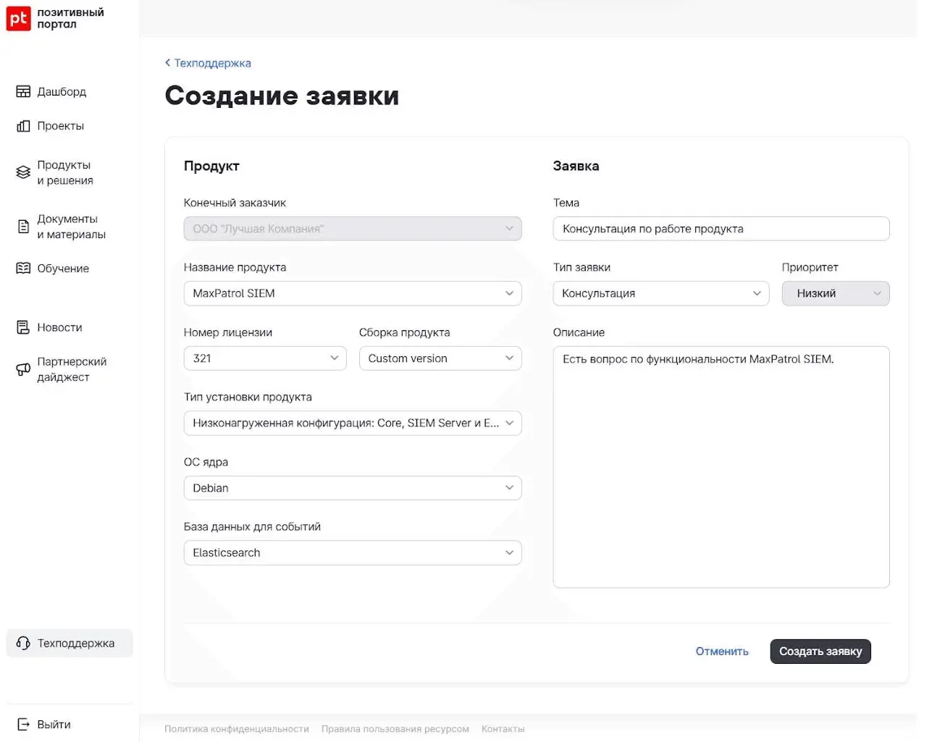Go back via Техподдержка breadcrumb link
Image resolution: width=937 pixels, height=742 pixels.
[x=212, y=63]
